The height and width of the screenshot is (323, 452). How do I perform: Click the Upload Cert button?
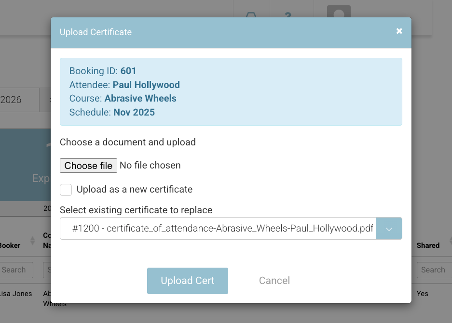187,281
